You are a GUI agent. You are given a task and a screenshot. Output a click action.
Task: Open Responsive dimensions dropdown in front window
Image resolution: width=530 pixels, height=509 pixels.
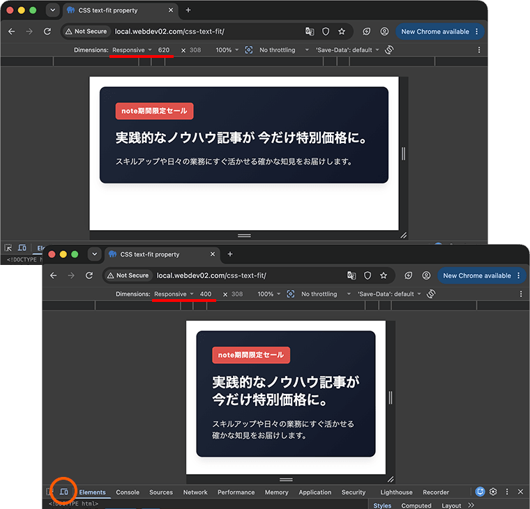click(x=174, y=294)
